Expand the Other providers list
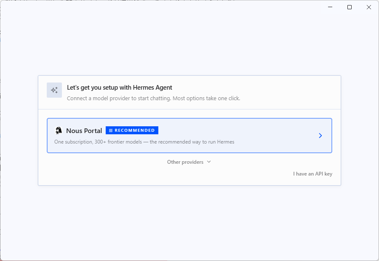Image resolution: width=379 pixels, height=261 pixels. point(189,162)
